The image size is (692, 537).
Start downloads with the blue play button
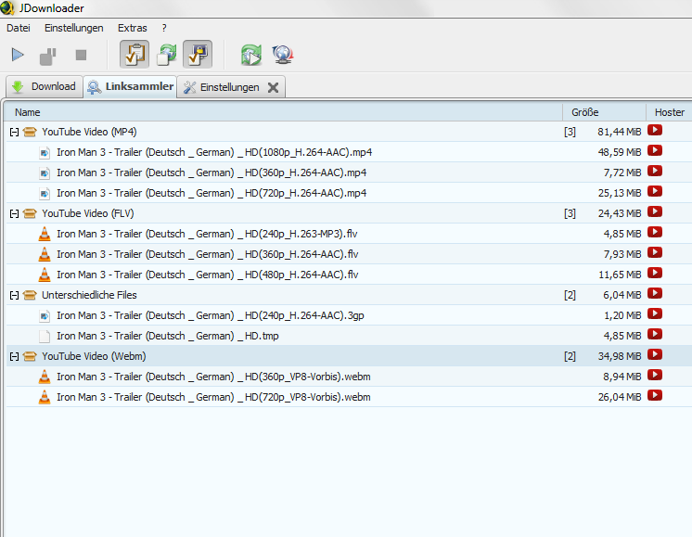18,55
